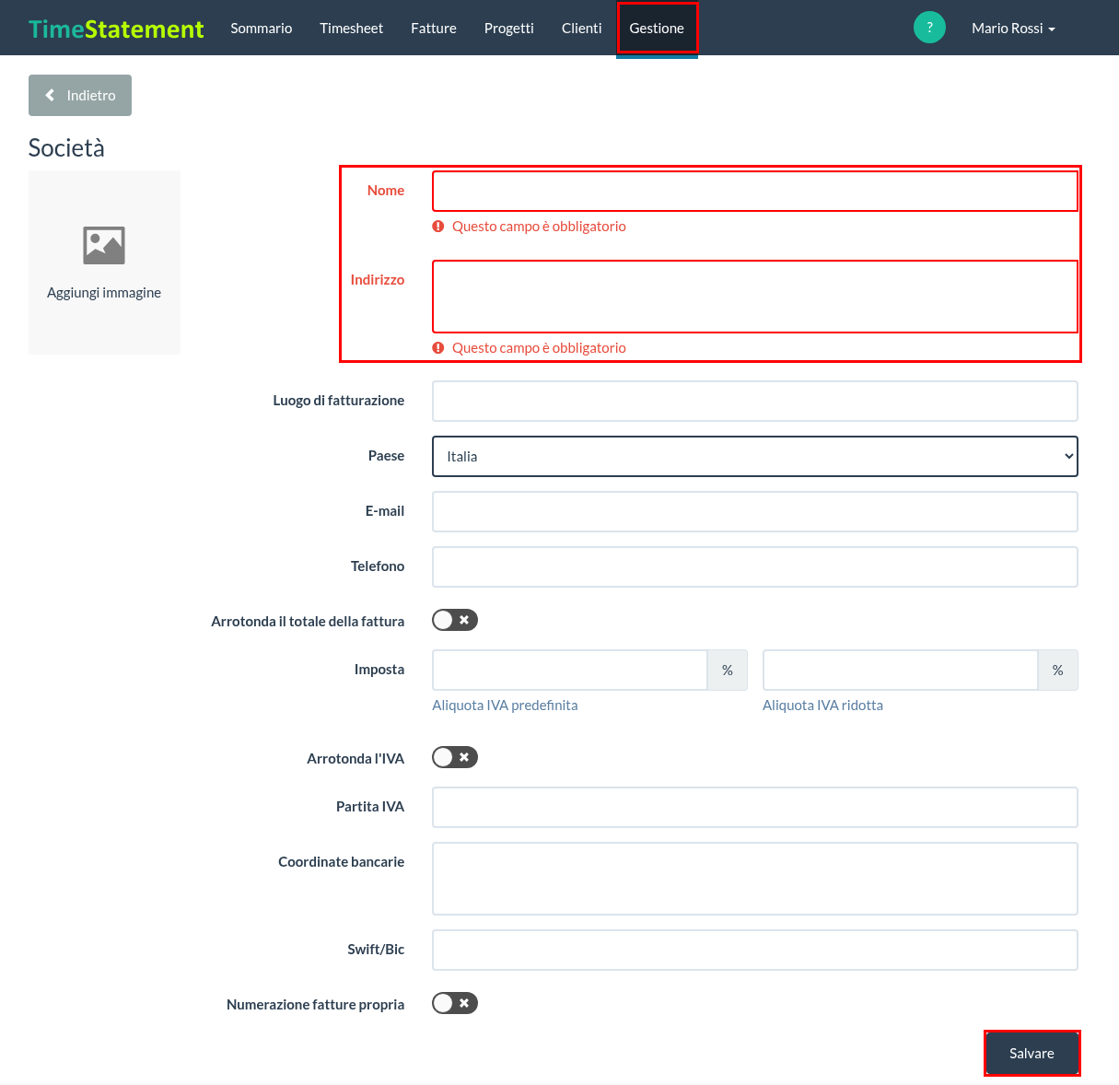Click the TimeStatement logo
This screenshot has height=1085, width=1119.
[x=116, y=29]
